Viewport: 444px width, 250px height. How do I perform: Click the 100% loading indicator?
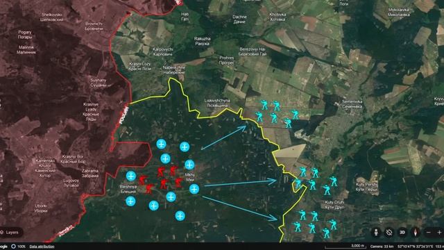click(x=19, y=247)
